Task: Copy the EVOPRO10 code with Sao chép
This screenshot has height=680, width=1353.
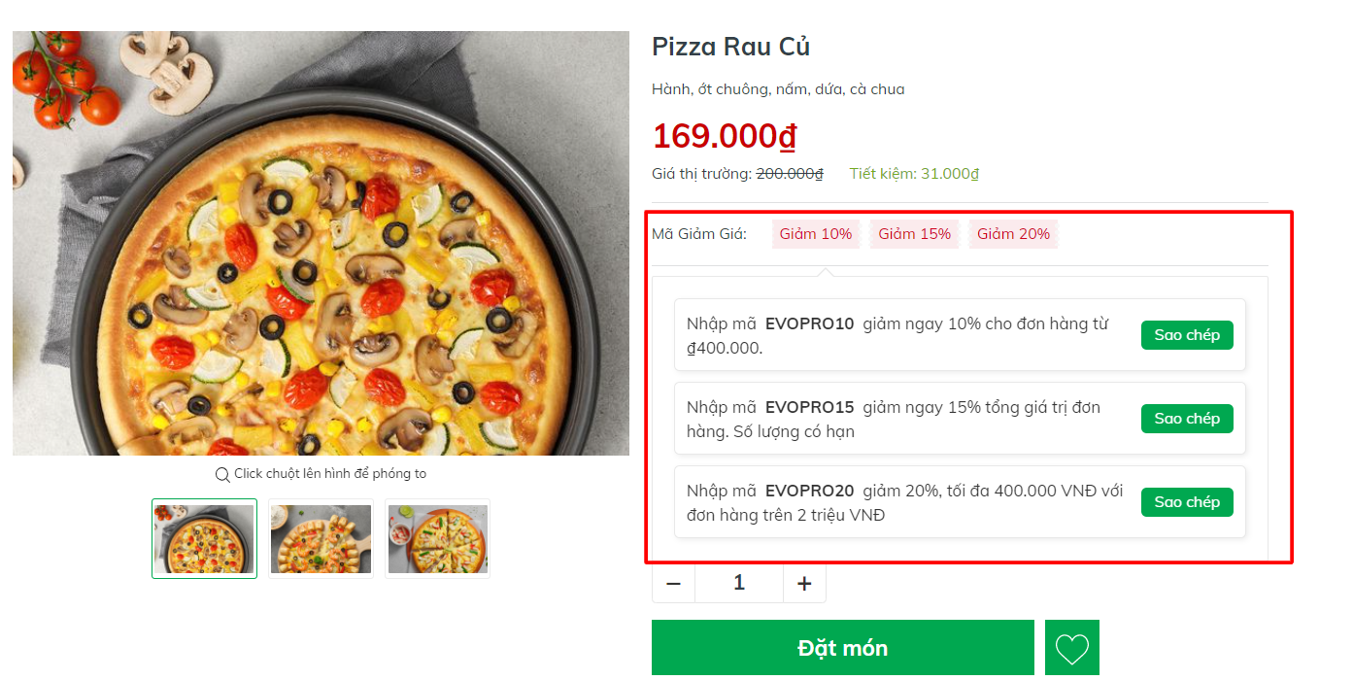Action: click(1187, 334)
